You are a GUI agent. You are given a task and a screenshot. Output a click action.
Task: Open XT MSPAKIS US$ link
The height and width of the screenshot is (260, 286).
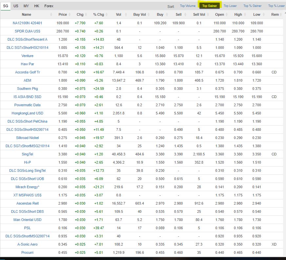(x=27, y=195)
